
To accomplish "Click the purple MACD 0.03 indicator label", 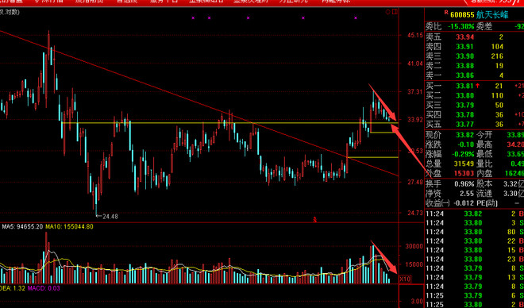I will click(x=41, y=288).
